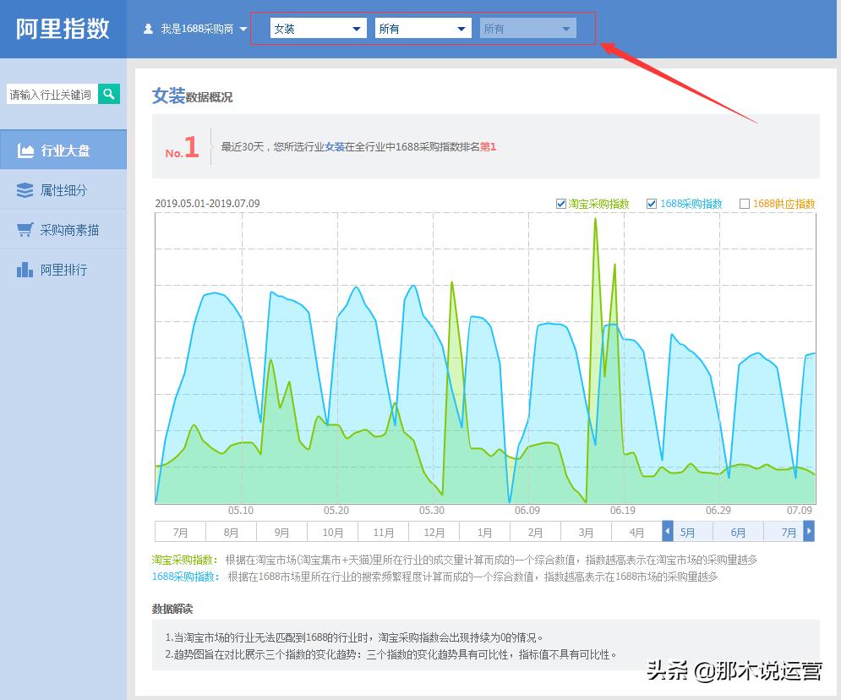Switch to the 6月 month tab
The width and height of the screenshot is (841, 700).
(x=739, y=532)
